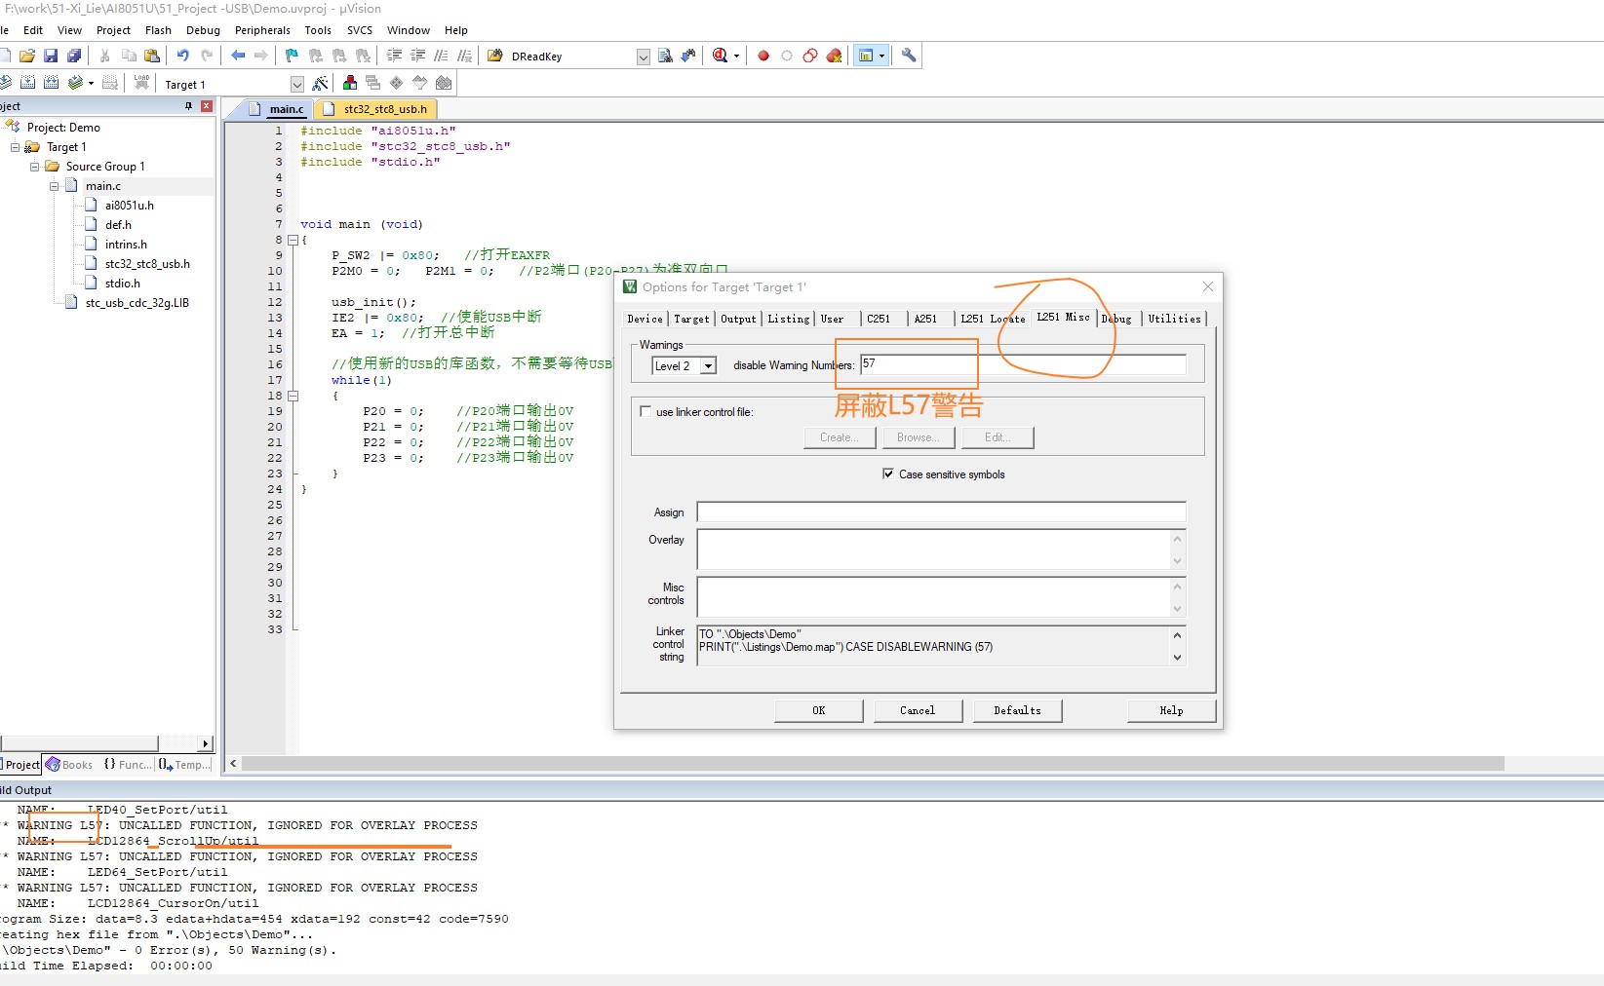This screenshot has height=986, width=1604.
Task: Collapse the Source Group 1 tree node
Action: point(35,167)
